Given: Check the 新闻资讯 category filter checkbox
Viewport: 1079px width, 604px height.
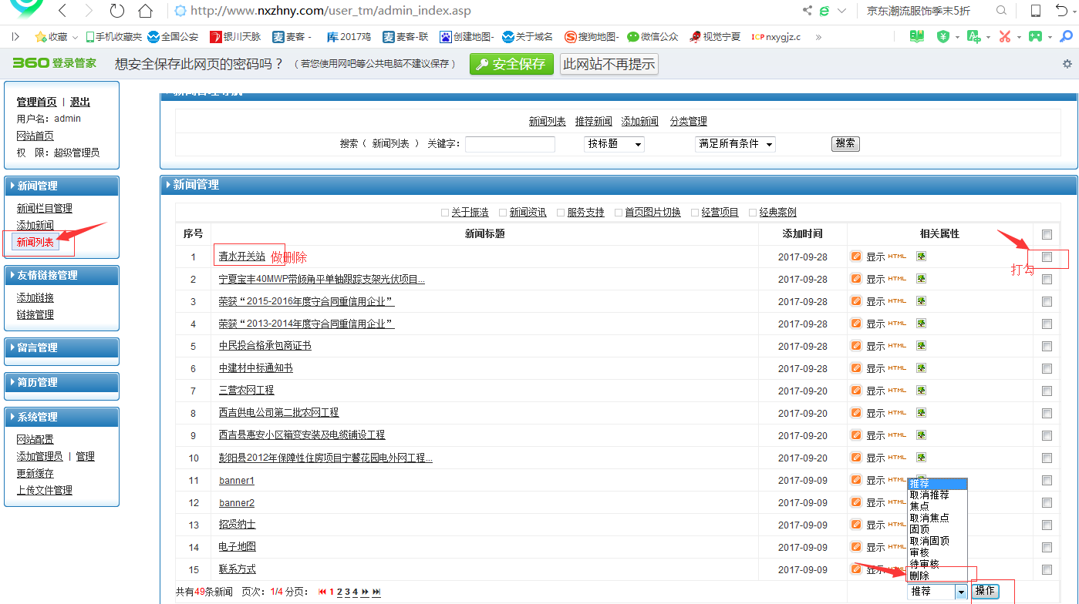Looking at the screenshot, I should [503, 213].
